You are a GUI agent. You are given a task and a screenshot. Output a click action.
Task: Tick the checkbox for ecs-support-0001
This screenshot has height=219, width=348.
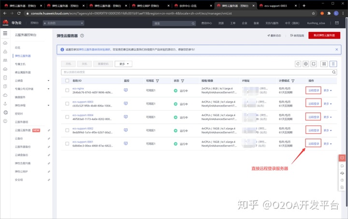pyautogui.click(x=67, y=143)
